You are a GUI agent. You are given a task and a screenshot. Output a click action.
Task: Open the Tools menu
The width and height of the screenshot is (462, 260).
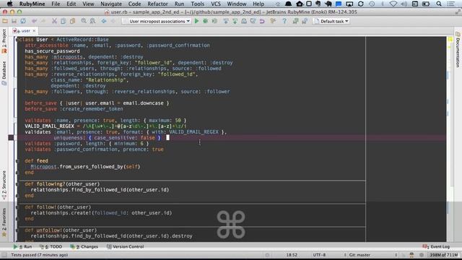[x=197, y=4]
